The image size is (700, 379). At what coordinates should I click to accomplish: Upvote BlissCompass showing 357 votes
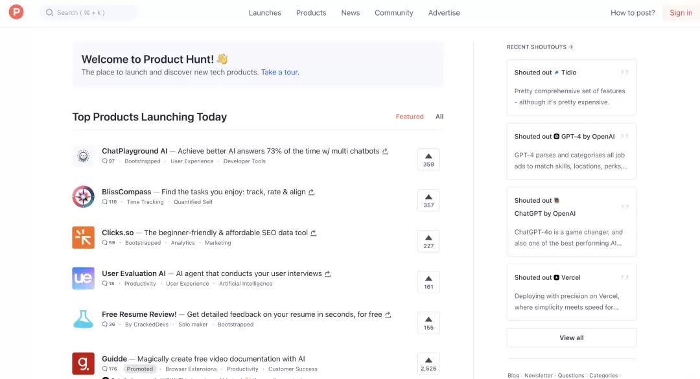(428, 200)
